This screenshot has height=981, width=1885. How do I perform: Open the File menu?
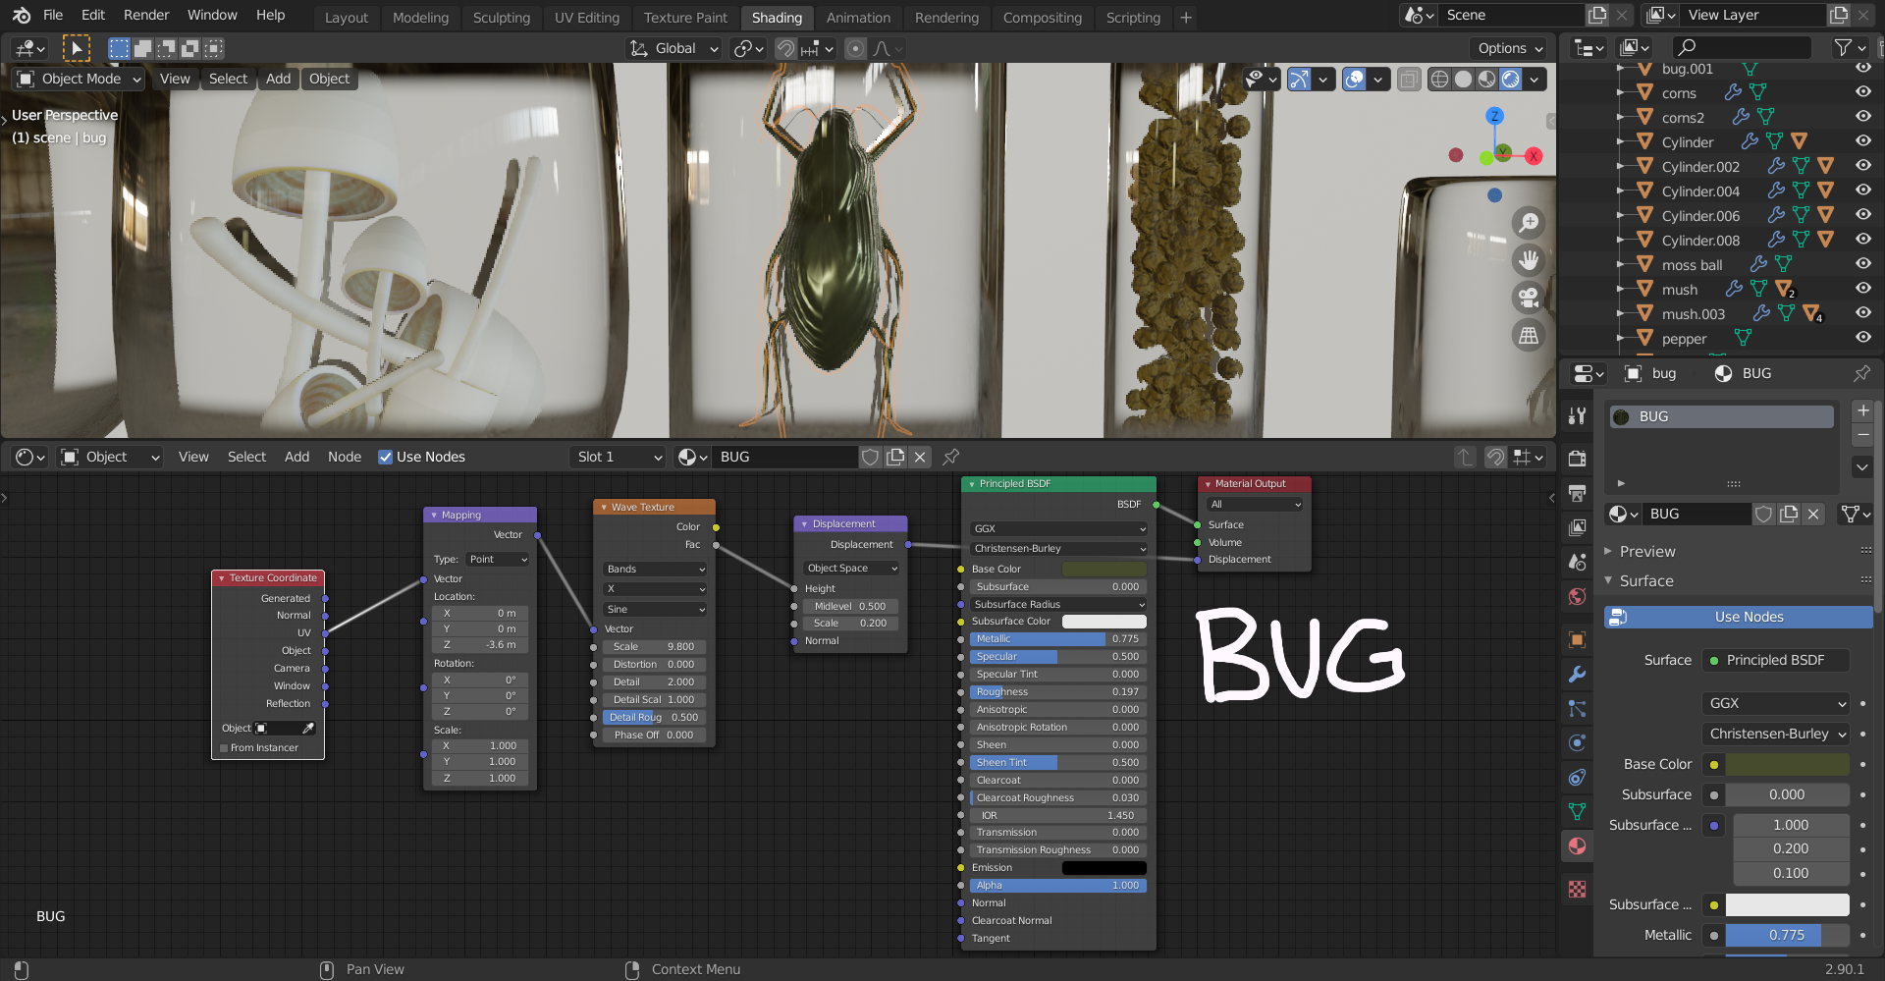tap(53, 15)
